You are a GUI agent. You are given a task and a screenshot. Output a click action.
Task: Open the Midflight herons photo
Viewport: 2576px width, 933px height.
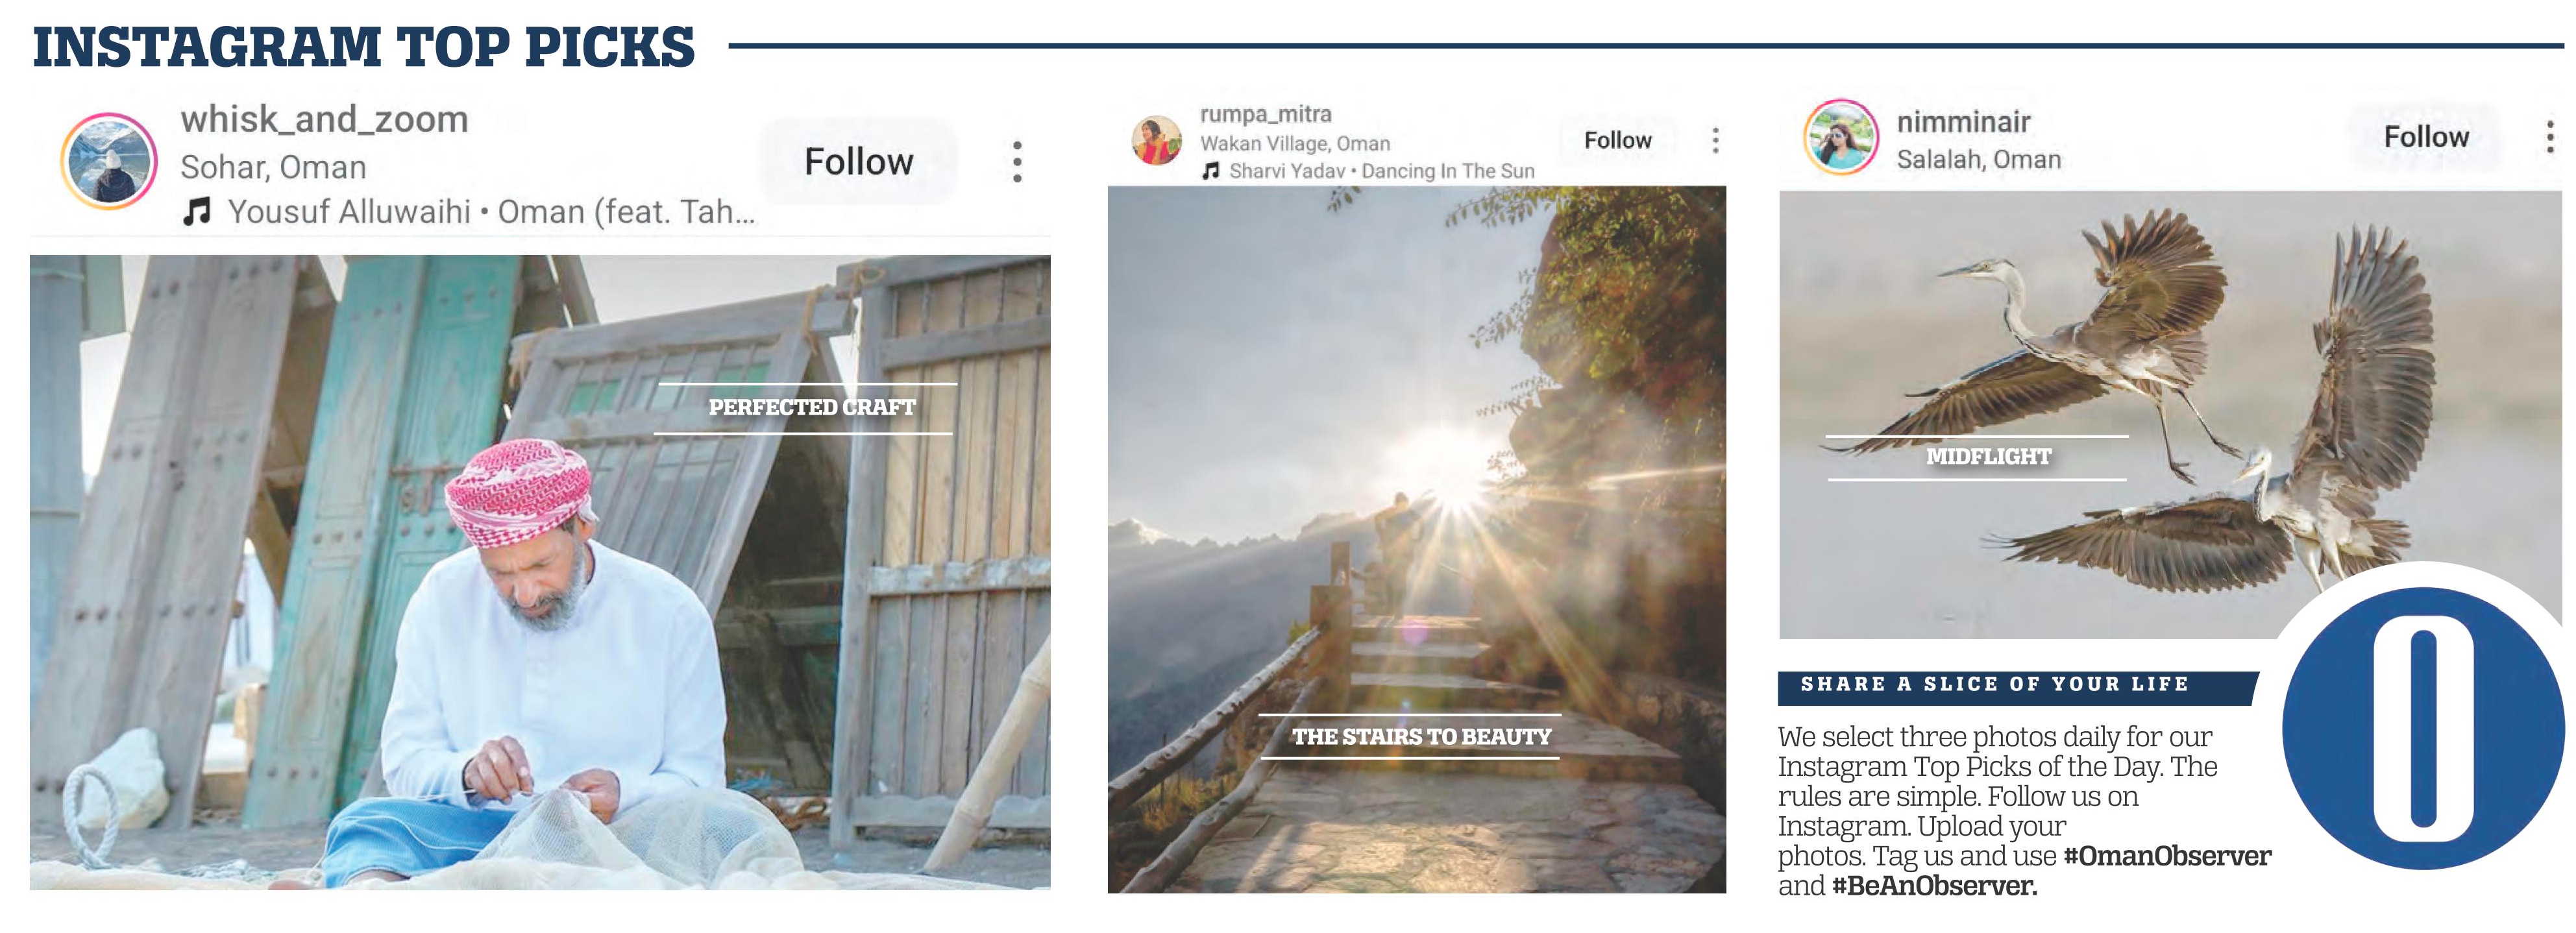coord(2170,414)
